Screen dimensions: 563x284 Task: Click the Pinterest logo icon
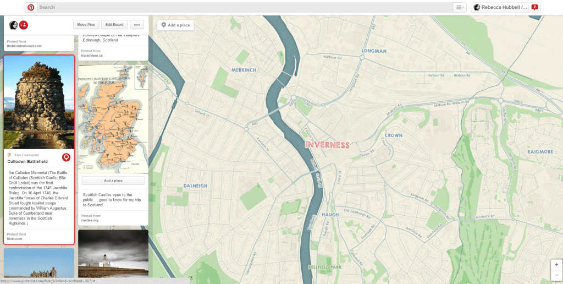31,7
